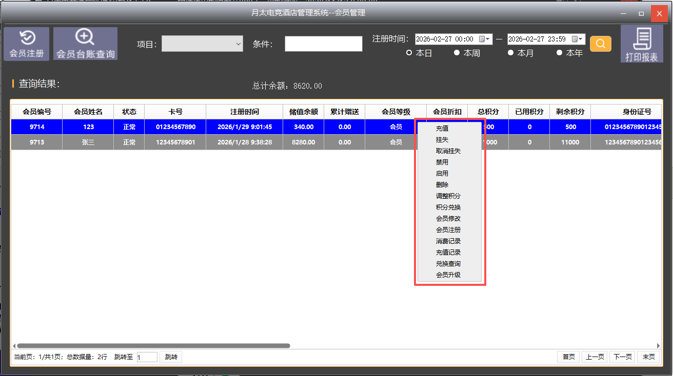
Task: Click the 会员注册 icon button
Action: click(x=27, y=44)
